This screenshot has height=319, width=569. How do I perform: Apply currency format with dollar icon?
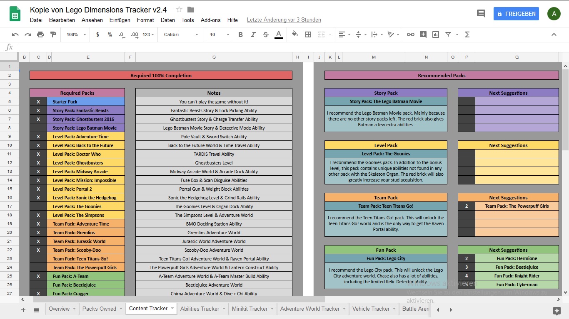97,34
